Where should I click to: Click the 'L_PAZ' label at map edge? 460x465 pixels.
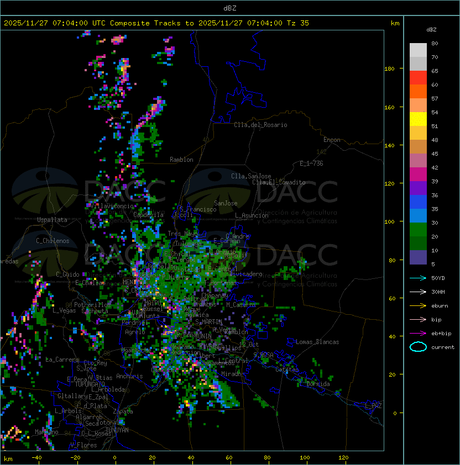373,406
